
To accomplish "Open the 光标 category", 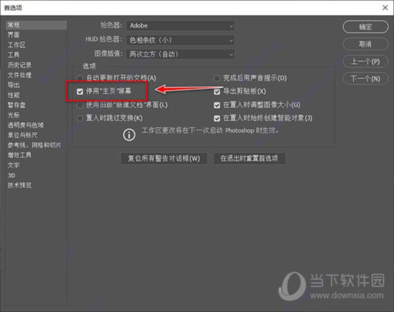I will (x=14, y=115).
